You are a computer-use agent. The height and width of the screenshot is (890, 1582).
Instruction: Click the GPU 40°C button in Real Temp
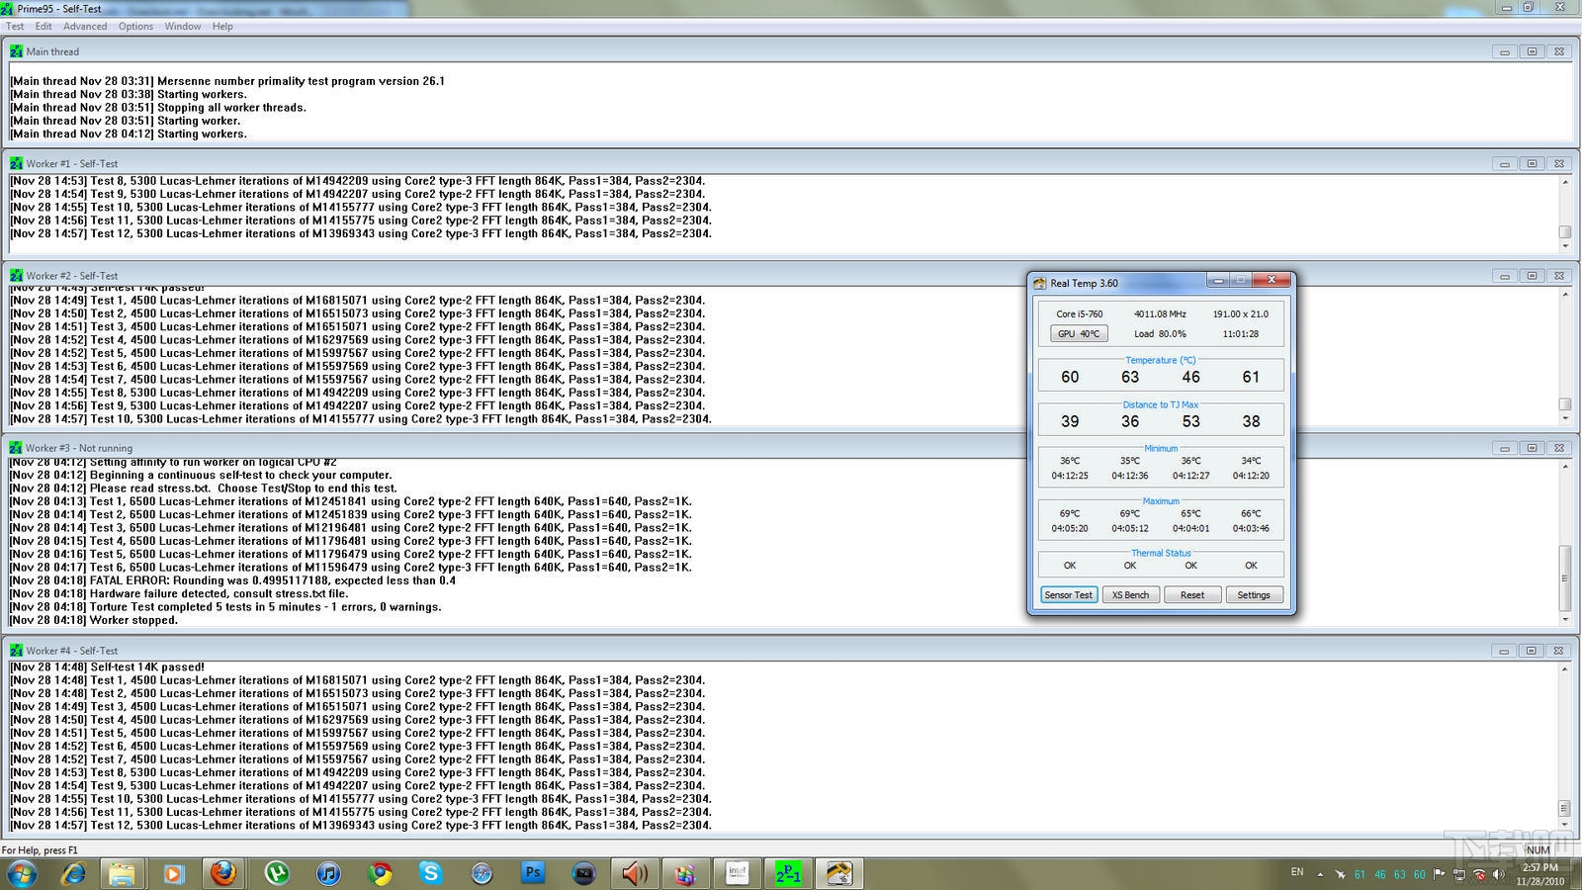coord(1079,333)
